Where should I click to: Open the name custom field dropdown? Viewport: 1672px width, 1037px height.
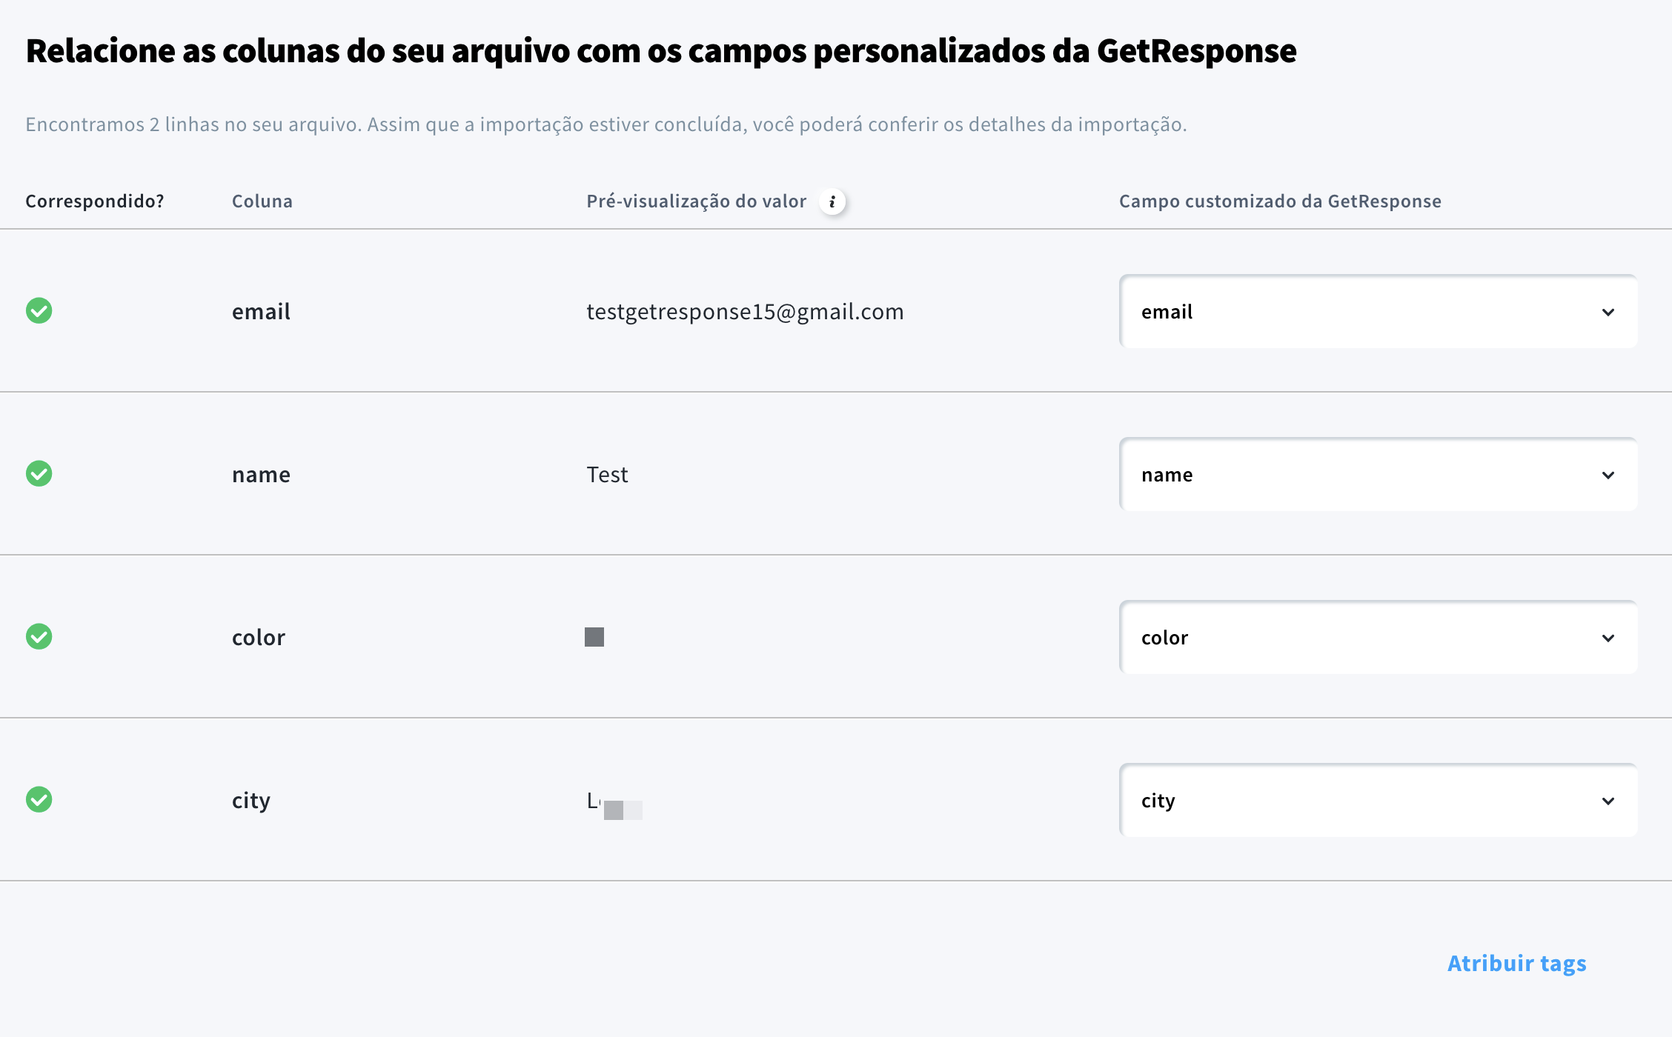pyautogui.click(x=1379, y=475)
